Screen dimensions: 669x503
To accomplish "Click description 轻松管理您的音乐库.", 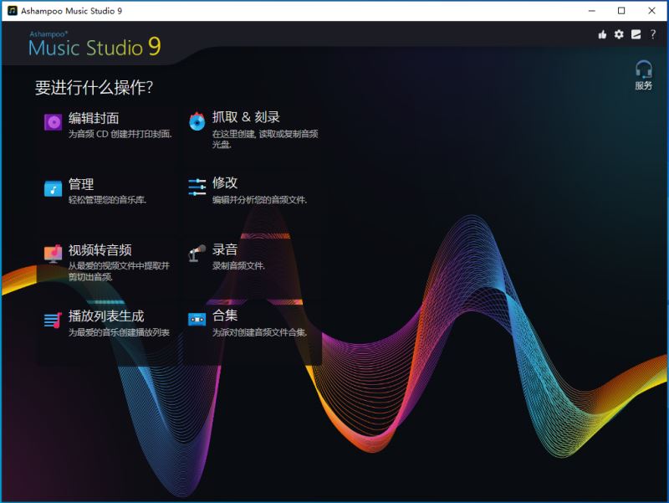I will coord(107,200).
